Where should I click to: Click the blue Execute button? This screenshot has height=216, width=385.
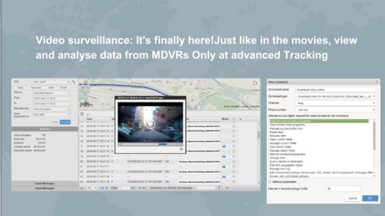point(65,122)
